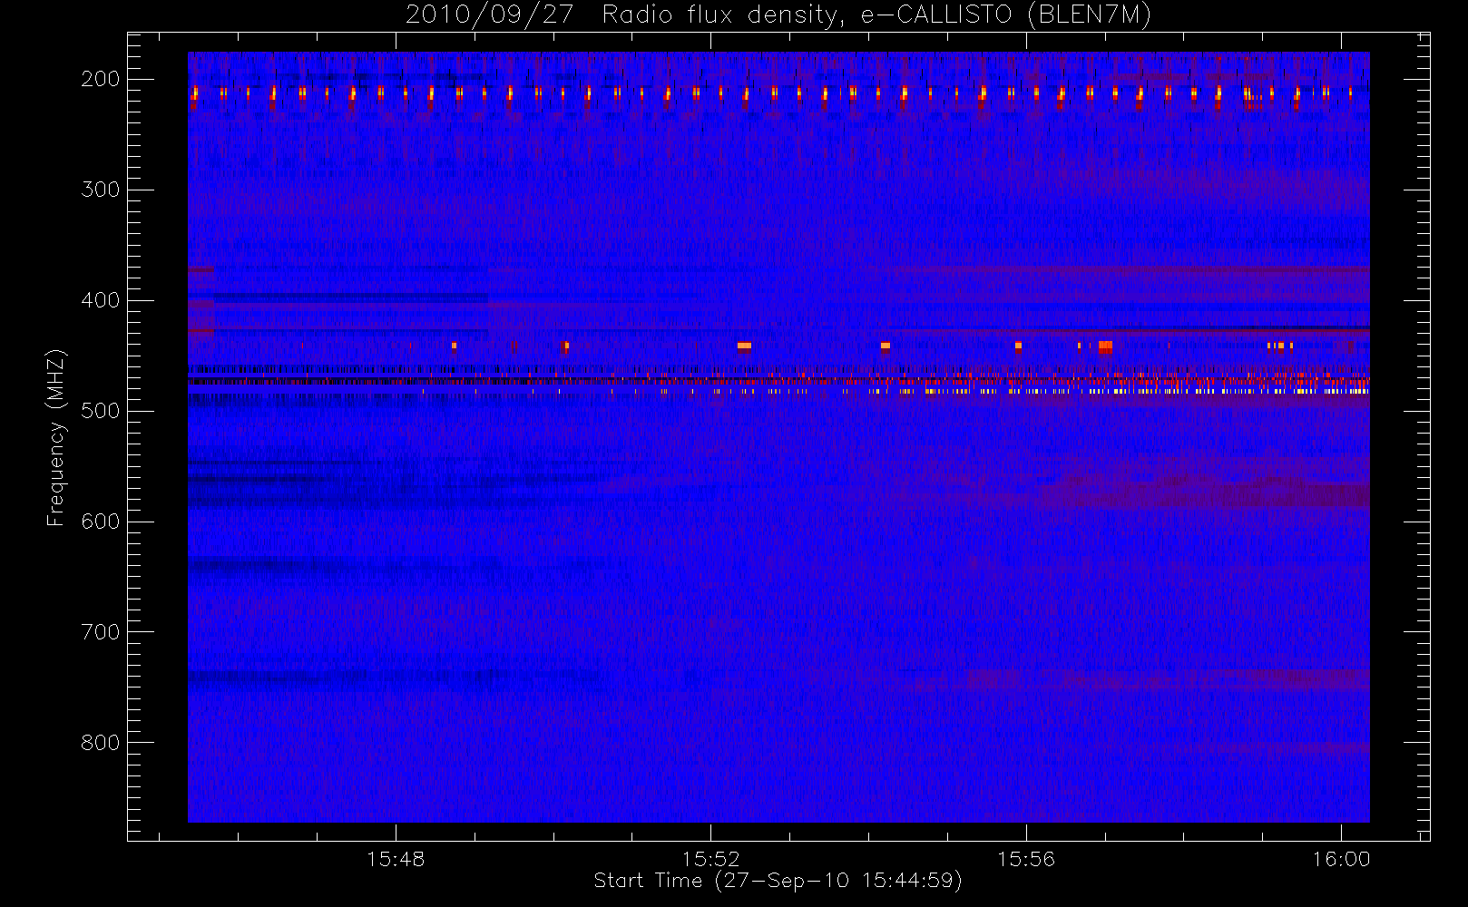
Task: Click the time tick label 16:00
Action: click(1341, 859)
